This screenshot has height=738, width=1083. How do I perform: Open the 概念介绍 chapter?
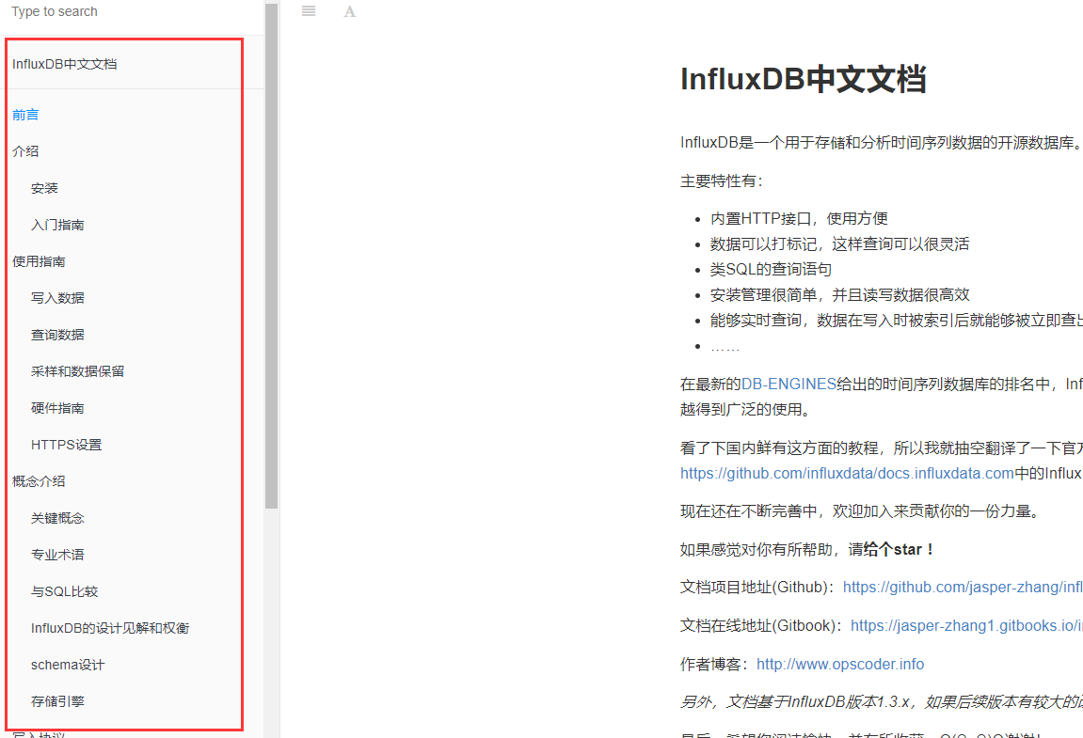tap(39, 481)
